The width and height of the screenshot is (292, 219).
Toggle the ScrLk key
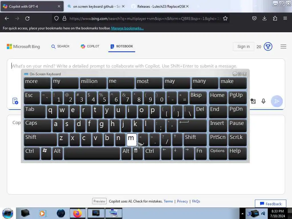238,140
